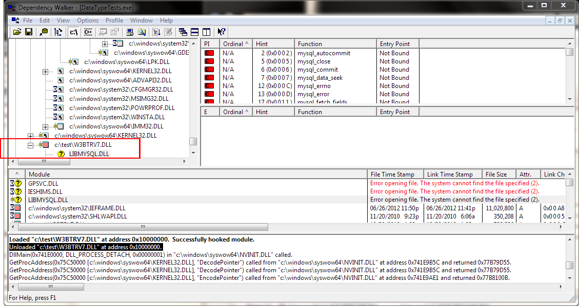
Task: Click the module icon beside c:\test\W3BTRV7.DLL
Action: point(44,145)
